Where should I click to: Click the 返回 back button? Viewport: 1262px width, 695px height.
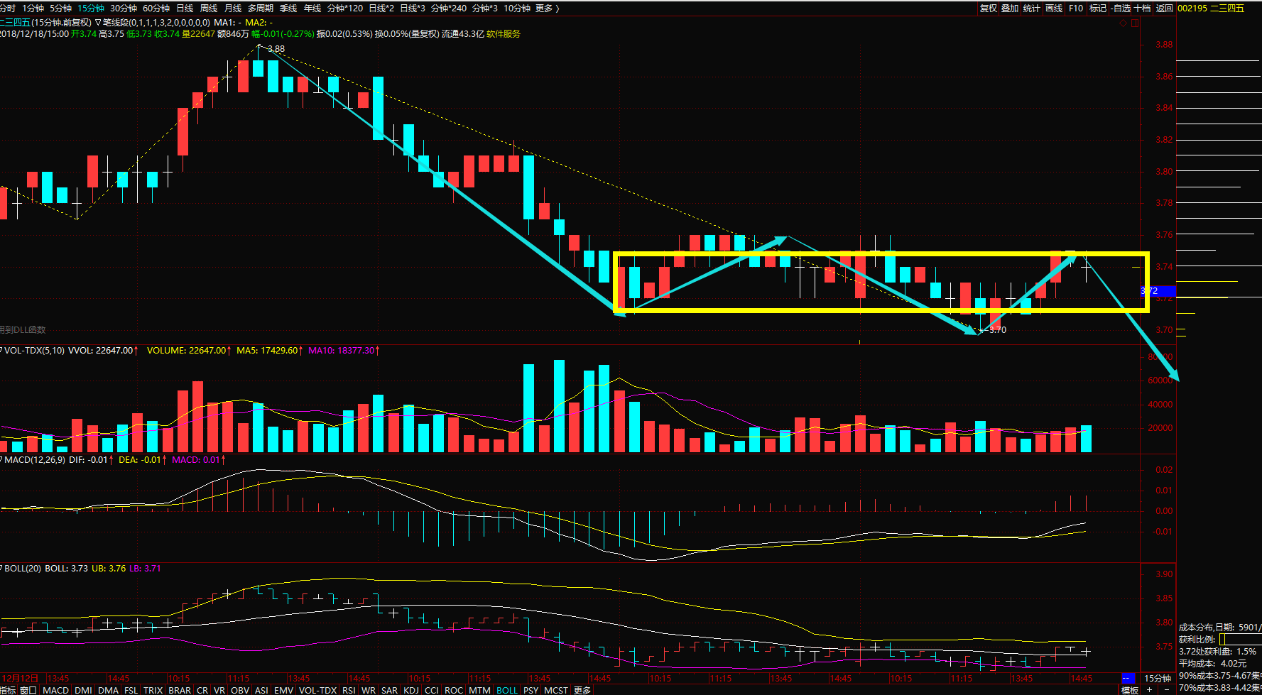(1165, 9)
